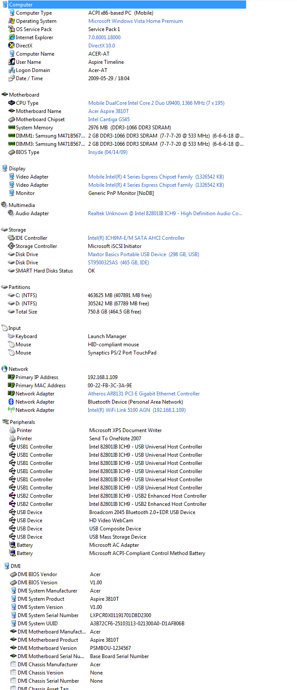Click the Motherboard section header icon
This screenshot has height=690, width=297.
coord(5,95)
